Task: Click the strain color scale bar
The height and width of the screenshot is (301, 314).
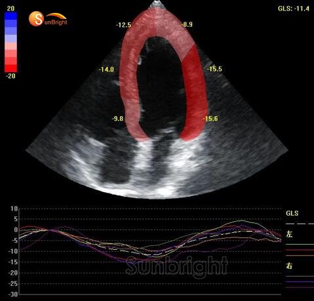Action: click(10, 42)
